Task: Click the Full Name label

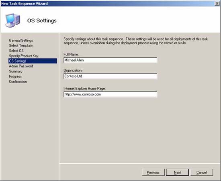Action: click(71, 54)
